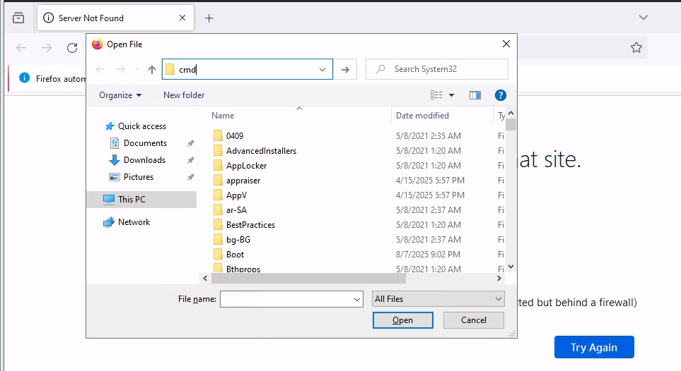This screenshot has width=681, height=371.
Task: Open the All Files type dropdown
Action: point(438,299)
